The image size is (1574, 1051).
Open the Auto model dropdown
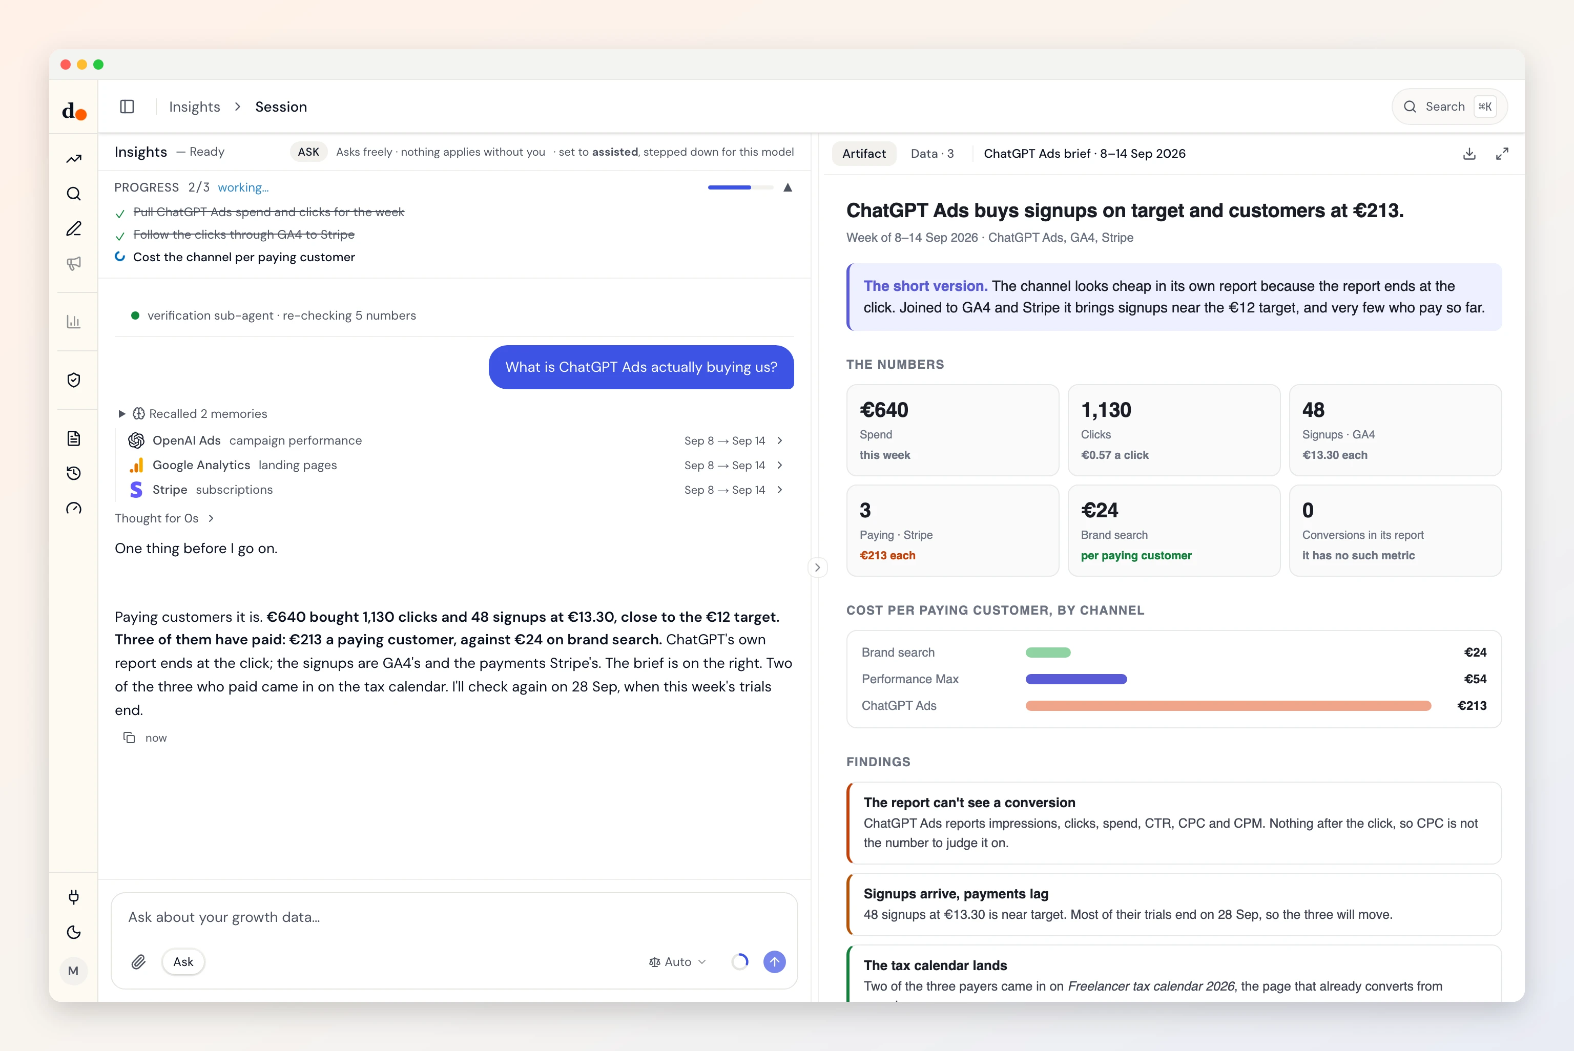point(677,962)
